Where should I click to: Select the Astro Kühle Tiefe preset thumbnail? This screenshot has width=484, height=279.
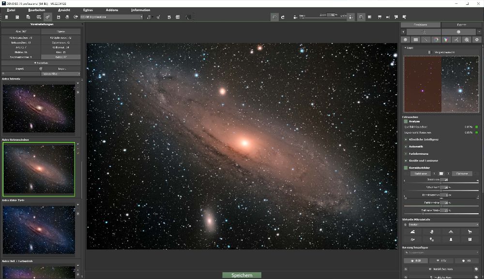click(39, 229)
